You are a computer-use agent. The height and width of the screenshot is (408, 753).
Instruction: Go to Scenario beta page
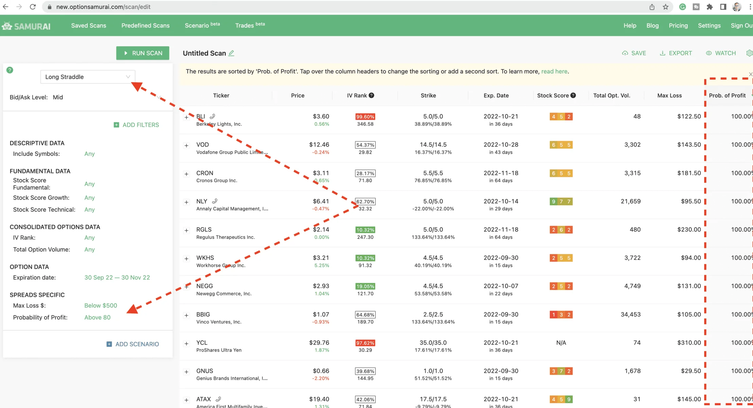(202, 25)
